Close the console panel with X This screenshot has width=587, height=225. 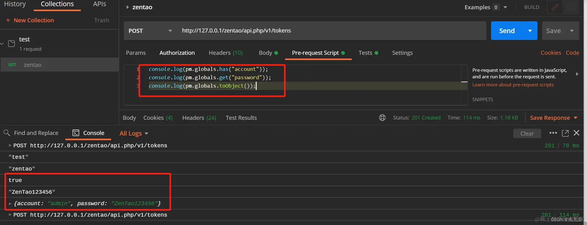[x=576, y=133]
